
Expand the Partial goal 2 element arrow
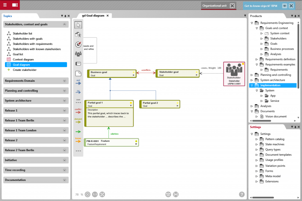(177, 106)
